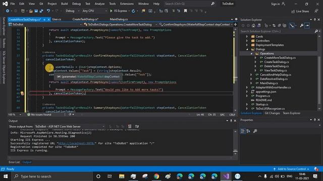Click Add to Source Control in status bar

292,169
